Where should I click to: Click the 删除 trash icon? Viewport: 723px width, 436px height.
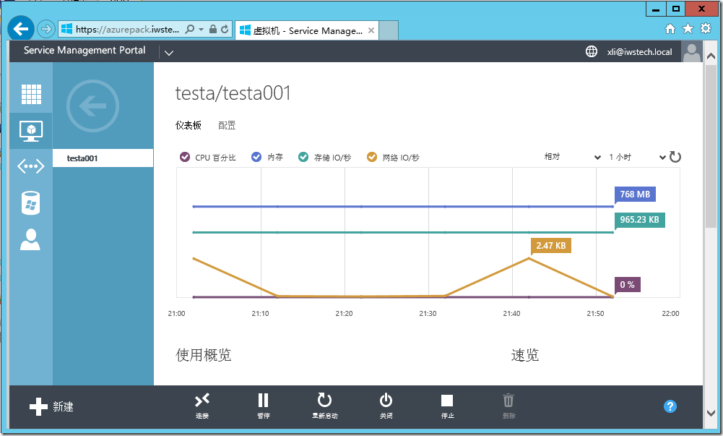(508, 401)
